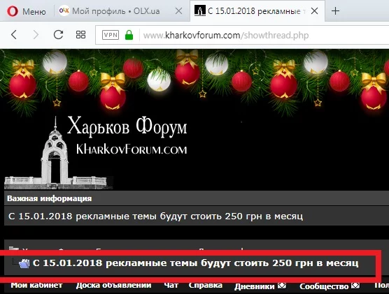389x294 pixels.
Task: Reload the current page
Action: 58,35
